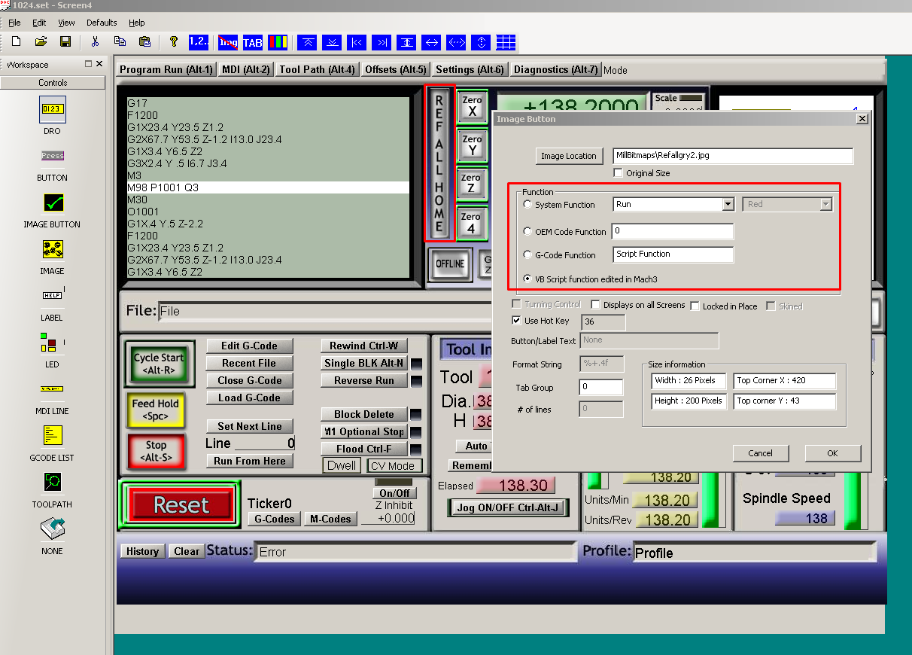Click the blue grid toolbar icon
This screenshot has width=912, height=655.
(506, 42)
